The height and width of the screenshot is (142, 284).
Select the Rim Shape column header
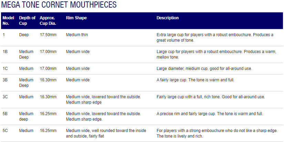click(76, 18)
